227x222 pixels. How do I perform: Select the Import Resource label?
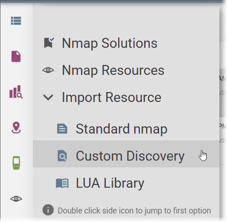point(112,97)
